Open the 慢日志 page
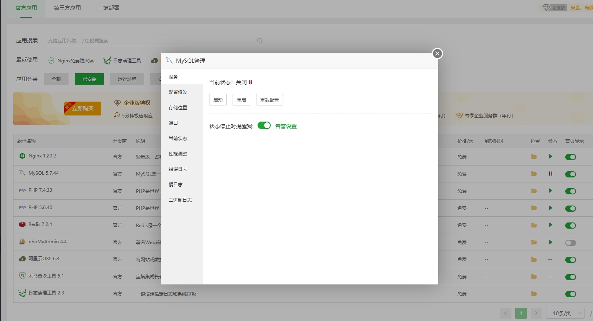The height and width of the screenshot is (321, 593). (182, 185)
